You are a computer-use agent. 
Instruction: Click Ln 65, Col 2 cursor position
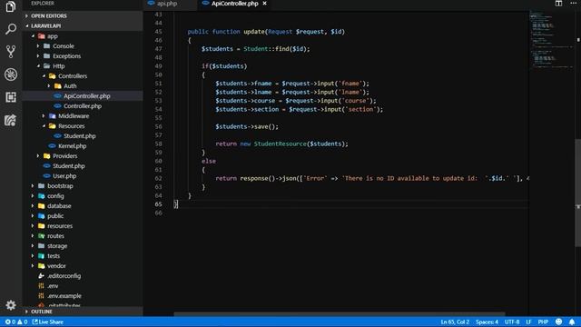(x=455, y=322)
